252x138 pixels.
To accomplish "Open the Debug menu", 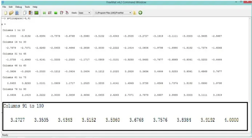I will [x=19, y=7].
